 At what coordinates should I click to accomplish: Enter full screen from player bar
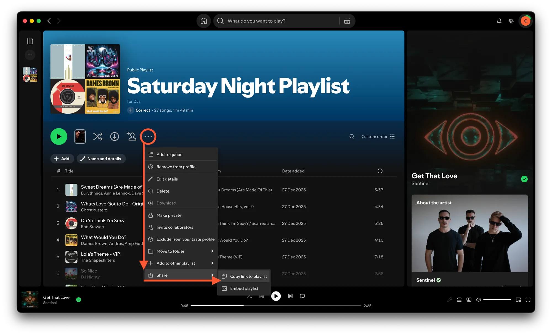click(528, 300)
